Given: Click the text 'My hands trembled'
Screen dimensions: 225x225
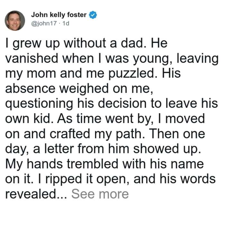Looking at the screenshot, I should [x=62, y=165].
